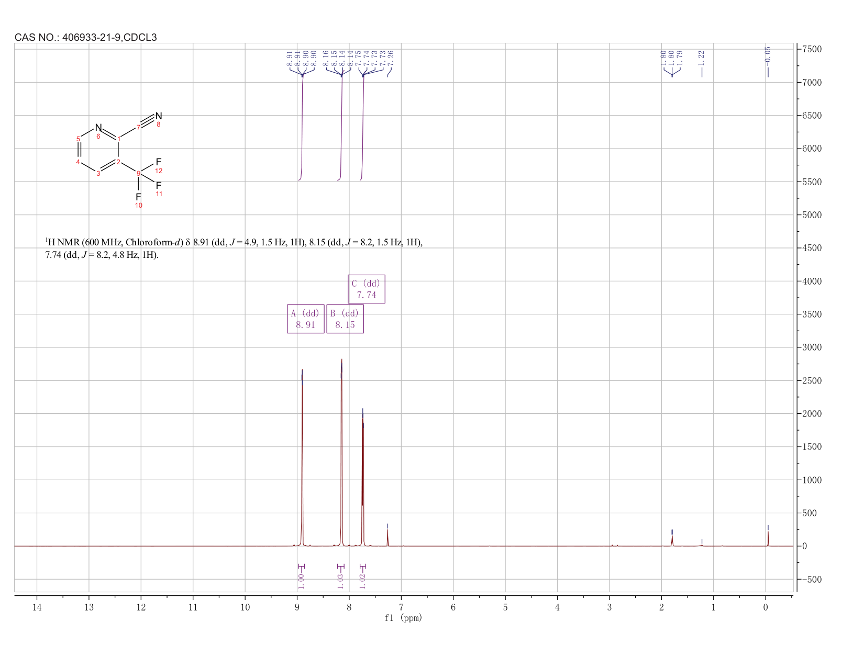Click x-axis tick label 5
864x667 pixels.
pos(505,607)
